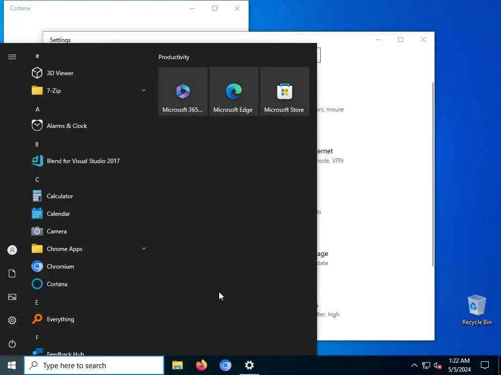Click the letter E section header
Image resolution: width=501 pixels, height=375 pixels.
tap(37, 302)
